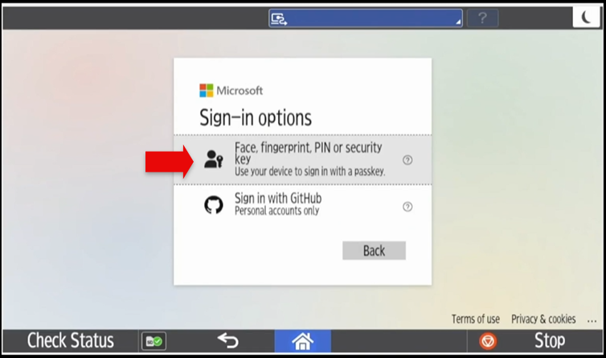Tap the return arrow back icon

(228, 340)
